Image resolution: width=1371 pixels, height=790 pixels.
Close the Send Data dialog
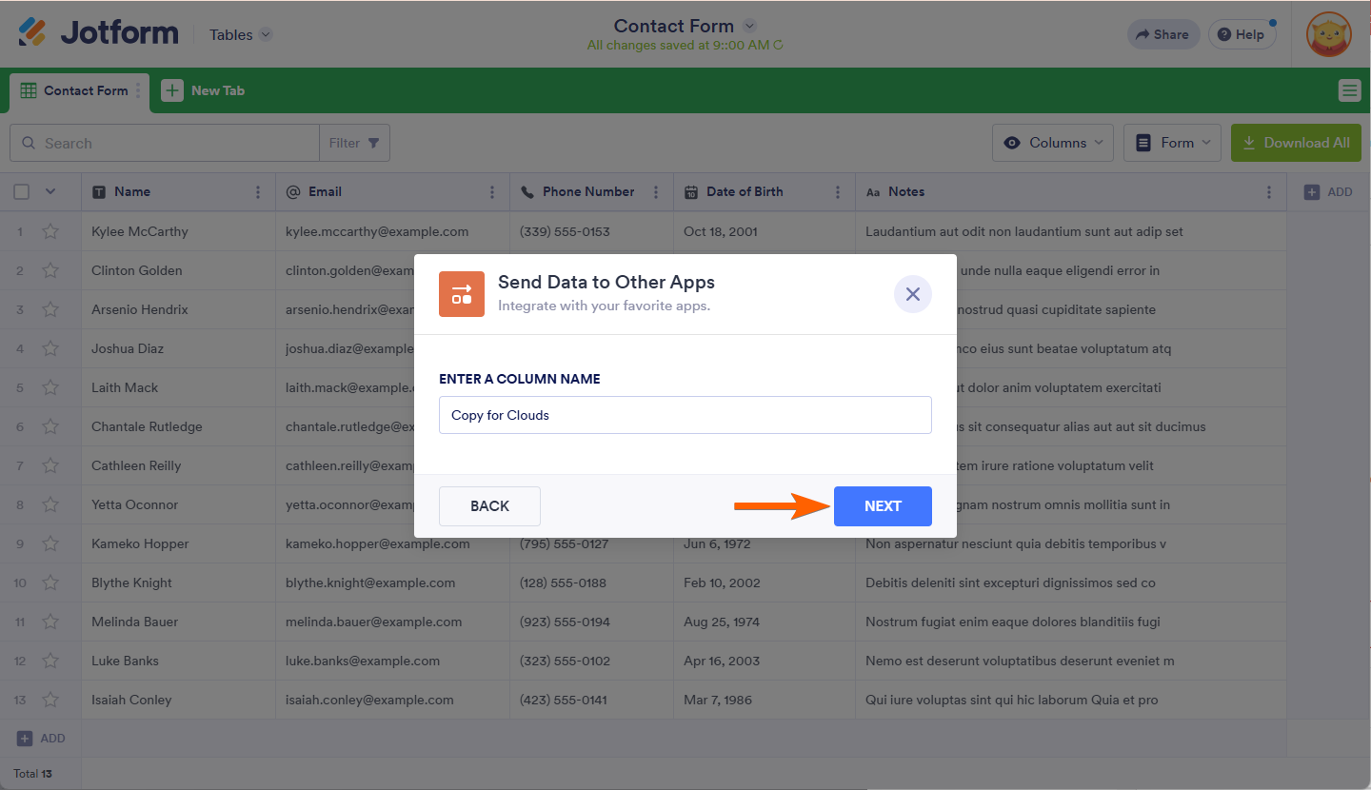[912, 294]
